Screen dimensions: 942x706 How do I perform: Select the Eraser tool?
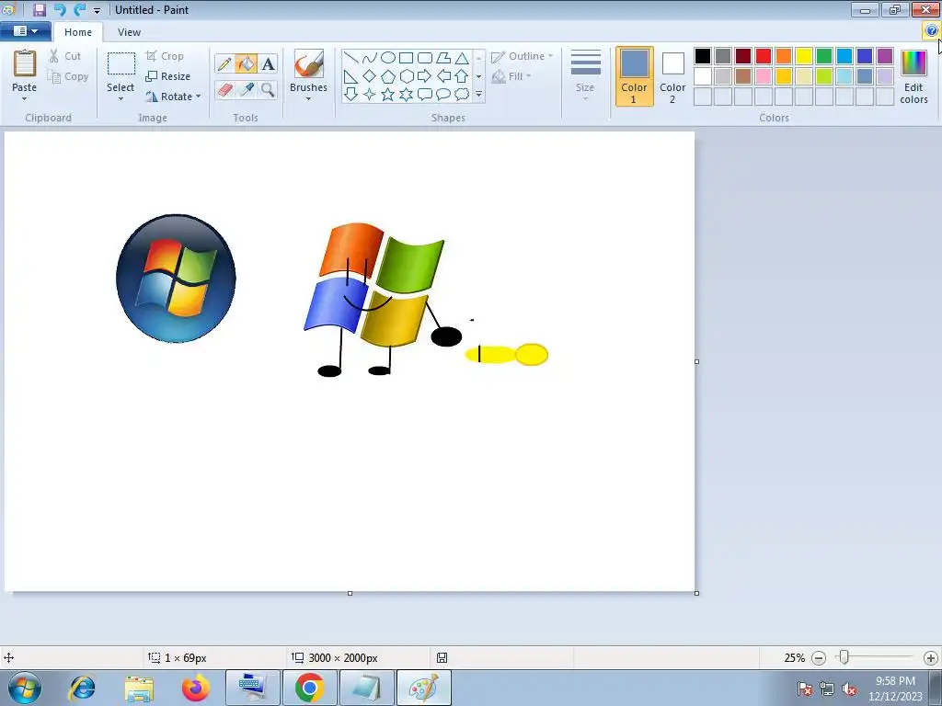click(224, 90)
